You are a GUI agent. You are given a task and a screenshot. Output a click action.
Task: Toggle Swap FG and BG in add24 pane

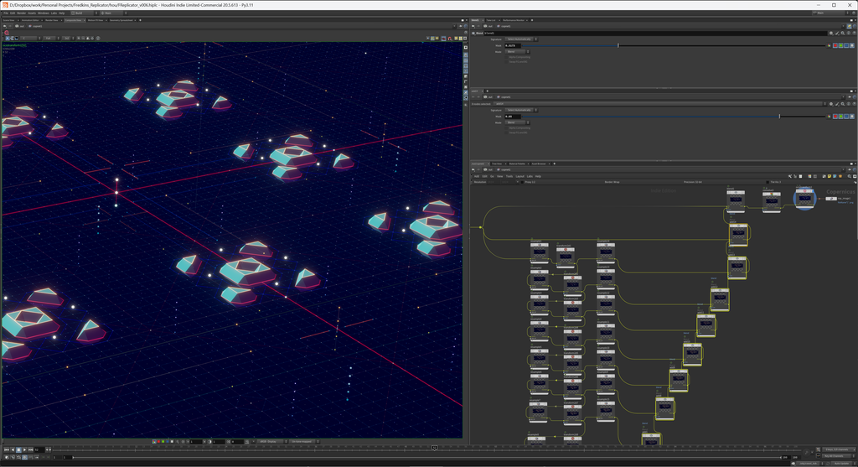click(507, 132)
